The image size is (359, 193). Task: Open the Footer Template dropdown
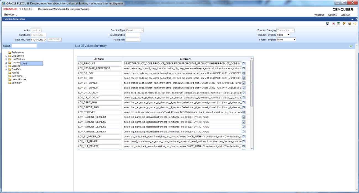click(x=286, y=40)
